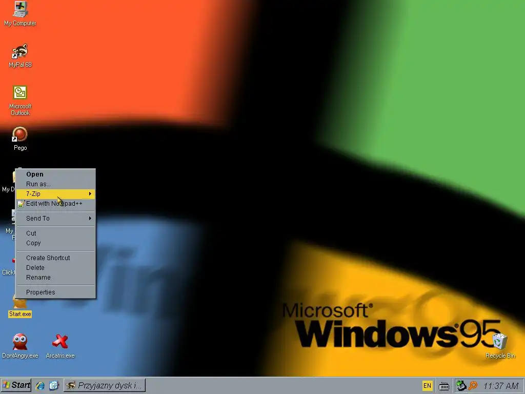Screen dimensions: 525x394
Task: Click the Start.exe icon label
Action: pos(20,314)
